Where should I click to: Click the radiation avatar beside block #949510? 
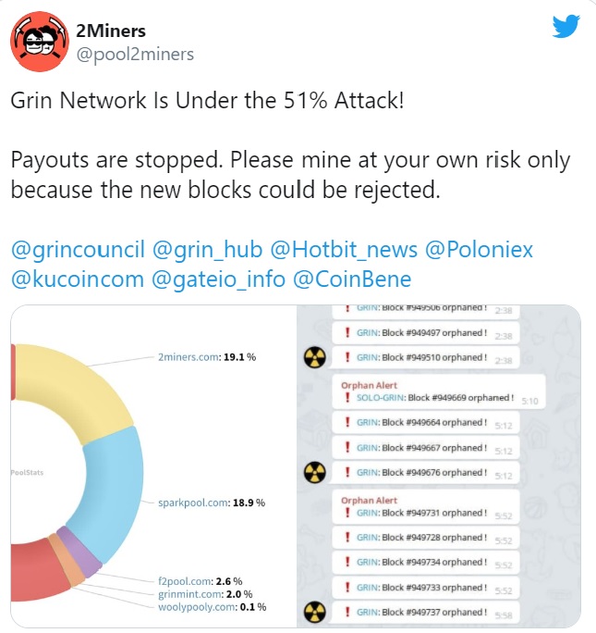point(315,357)
